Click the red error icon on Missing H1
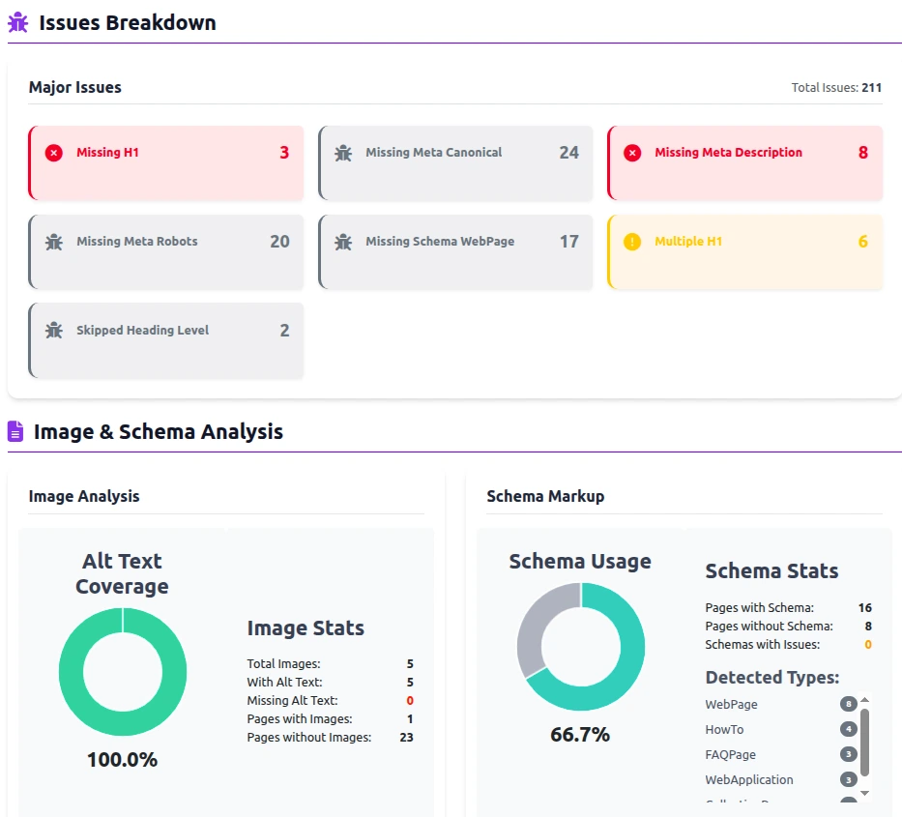 (54, 153)
